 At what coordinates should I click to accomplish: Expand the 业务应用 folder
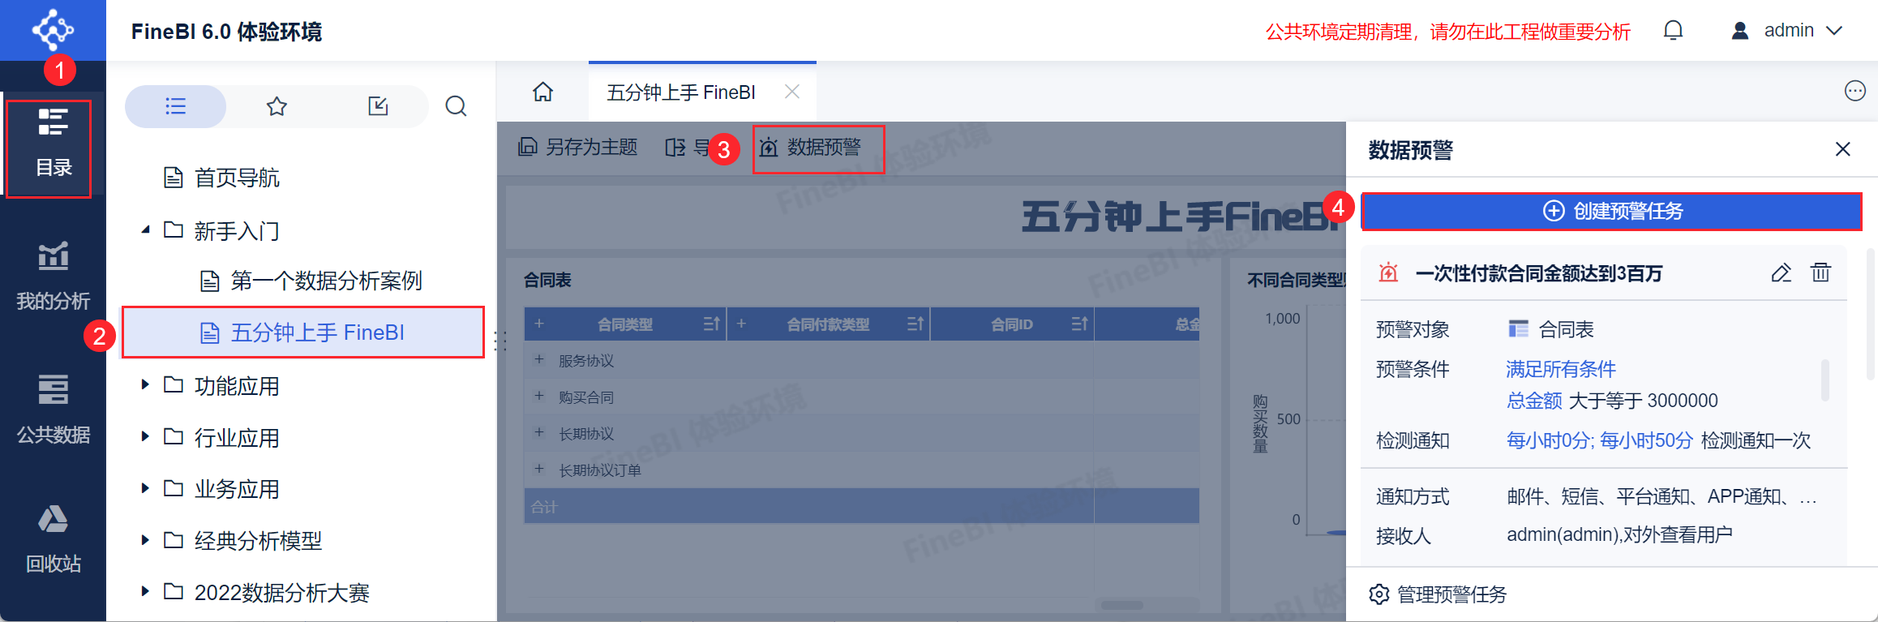pos(145,488)
